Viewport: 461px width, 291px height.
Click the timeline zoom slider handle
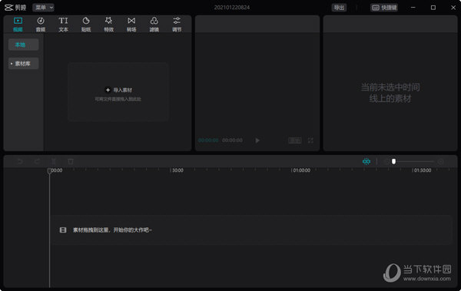click(x=393, y=161)
